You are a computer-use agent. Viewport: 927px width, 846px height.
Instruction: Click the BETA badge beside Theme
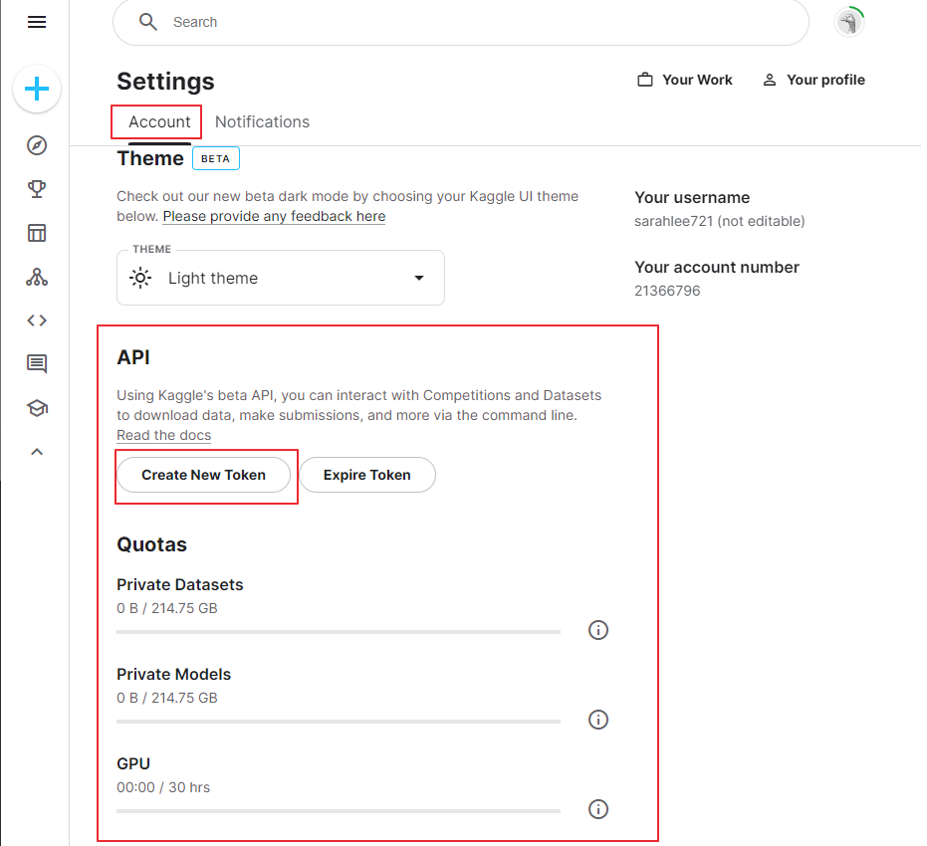point(215,158)
